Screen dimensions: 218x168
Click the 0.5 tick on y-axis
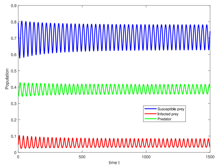point(14,71)
